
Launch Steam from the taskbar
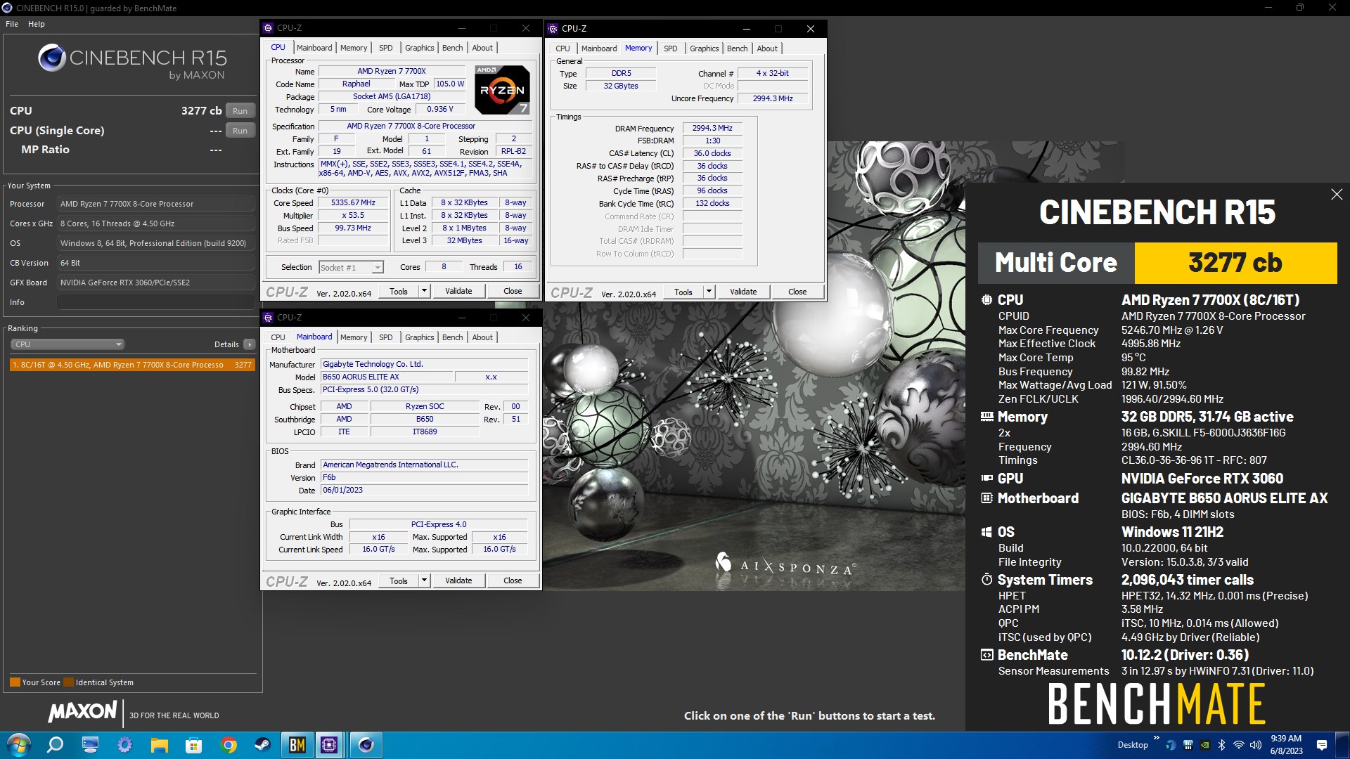tap(263, 745)
